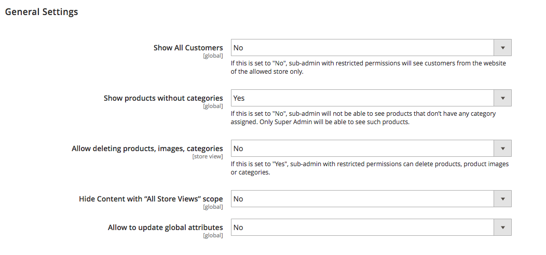Screen dimensions: 546x255
Task: Click arrow icon on Hide Content scope field
Action: tap(502, 198)
